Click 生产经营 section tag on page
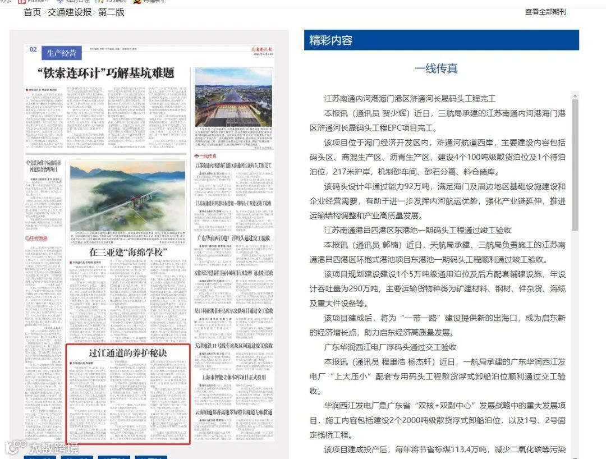 [x=62, y=53]
